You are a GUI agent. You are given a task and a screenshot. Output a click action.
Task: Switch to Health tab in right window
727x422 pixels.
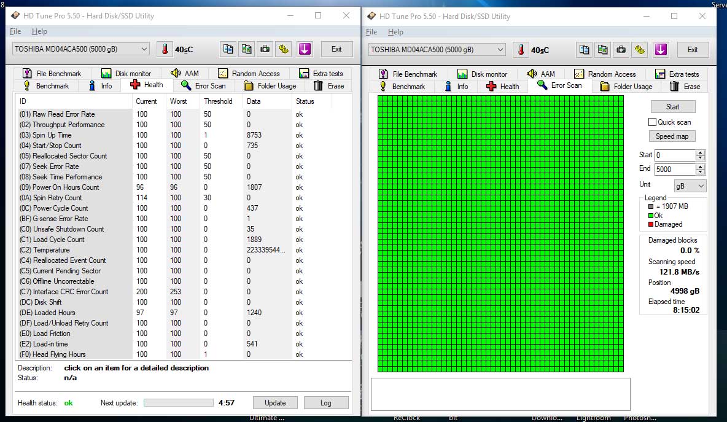tap(503, 86)
